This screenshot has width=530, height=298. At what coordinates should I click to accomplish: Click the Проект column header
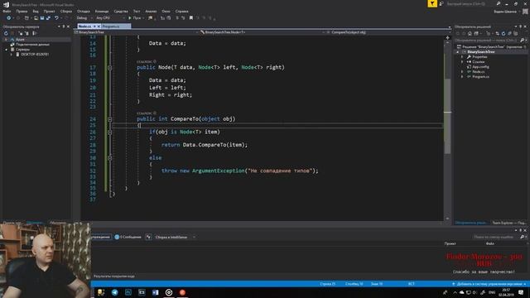(450, 243)
